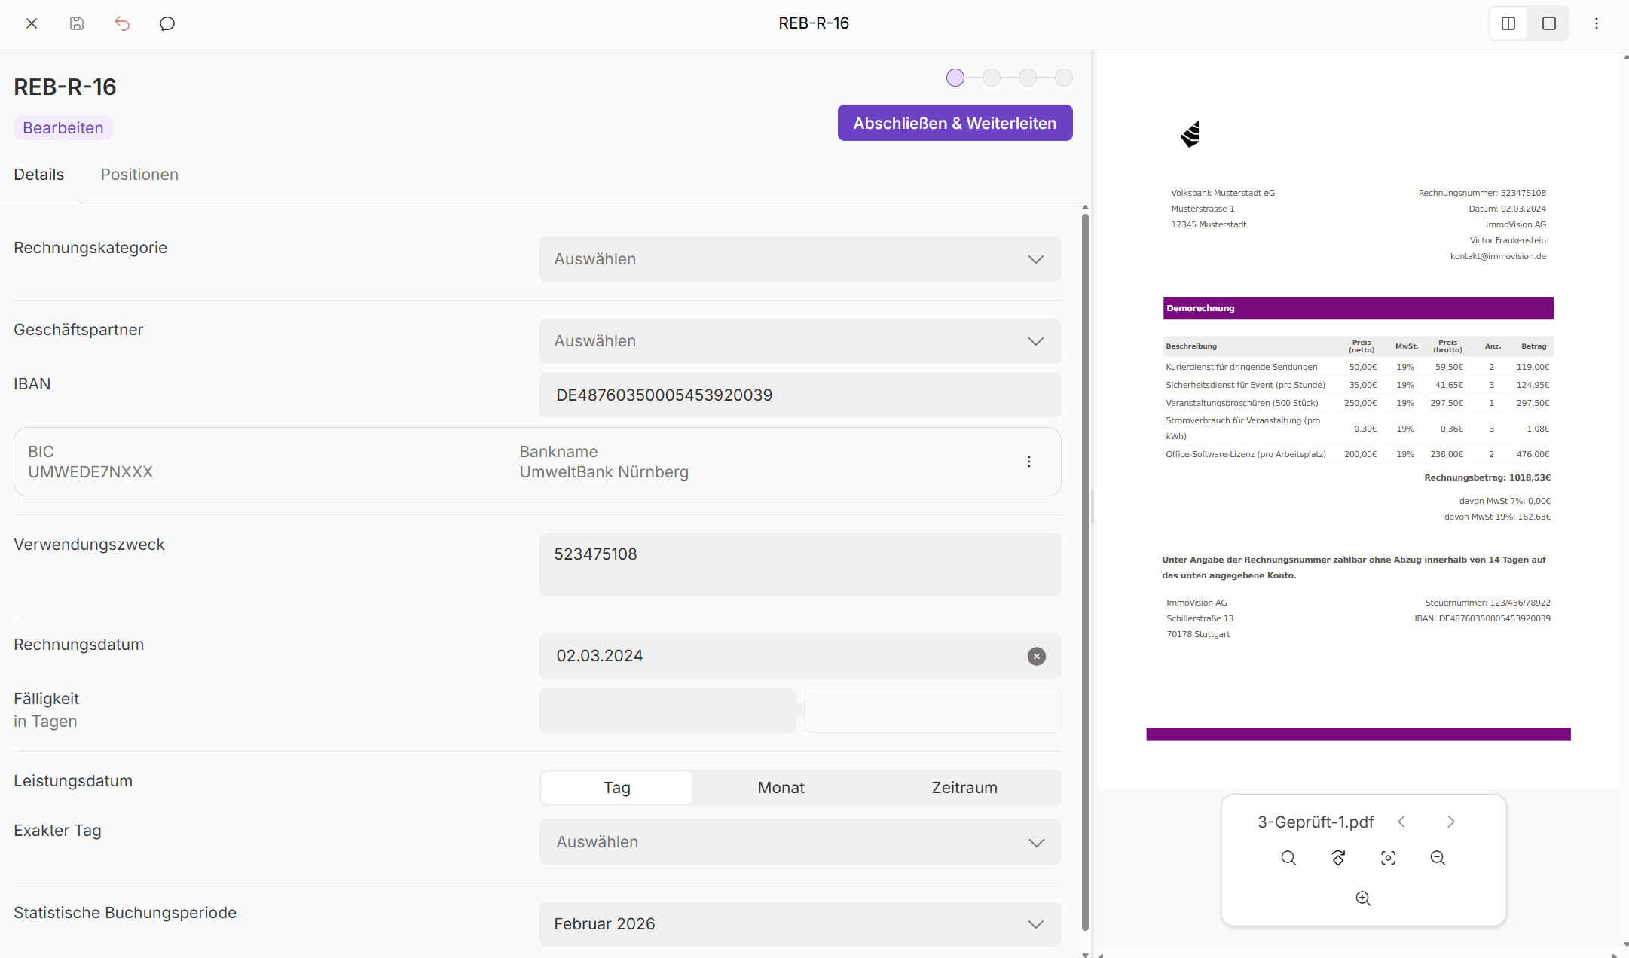Click the fit-to-view focus icon
The image size is (1629, 958).
click(1388, 858)
